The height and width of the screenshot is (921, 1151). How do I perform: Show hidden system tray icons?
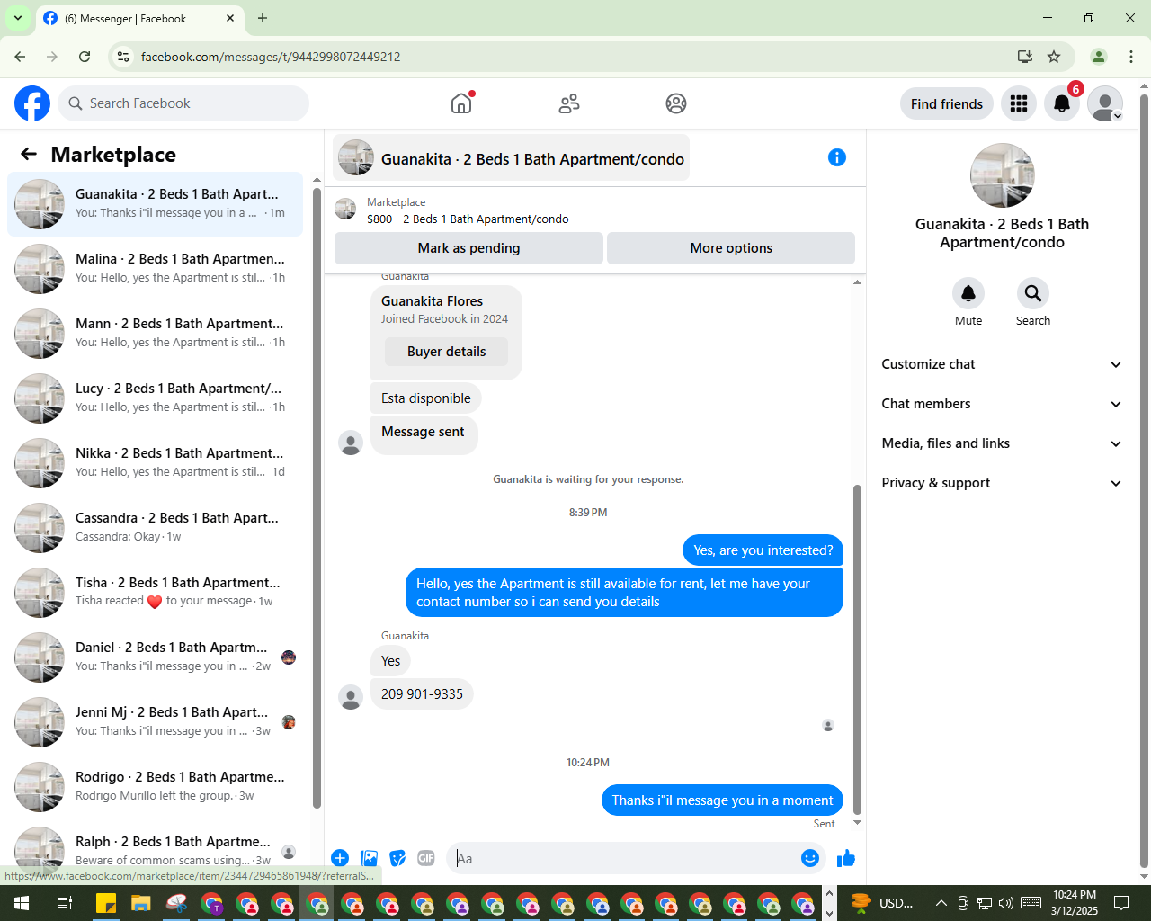point(941,903)
